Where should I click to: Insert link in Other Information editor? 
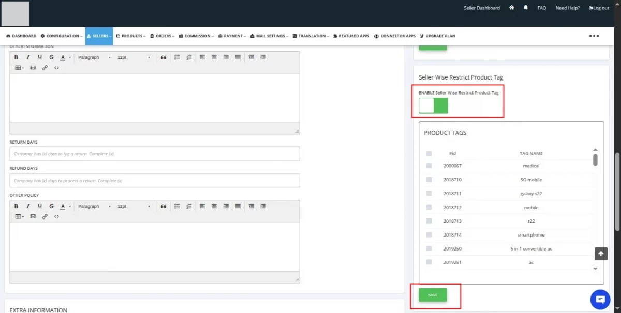click(x=45, y=68)
